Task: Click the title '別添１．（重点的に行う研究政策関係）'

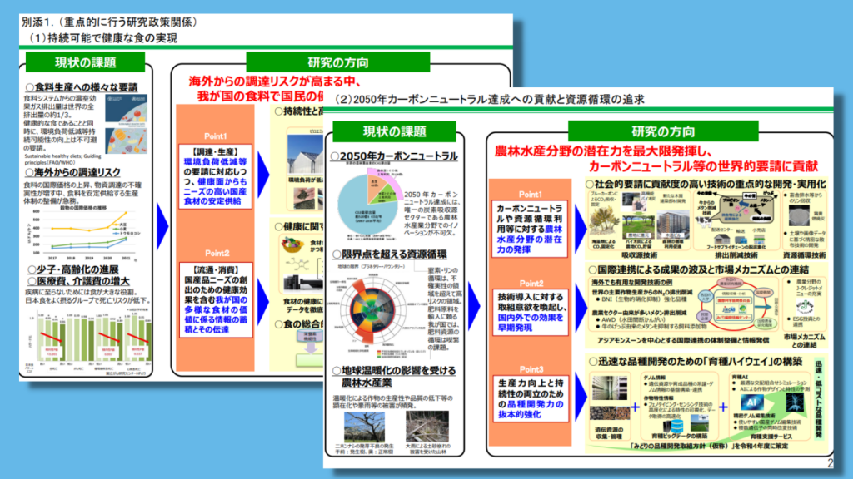Action: coord(109,22)
